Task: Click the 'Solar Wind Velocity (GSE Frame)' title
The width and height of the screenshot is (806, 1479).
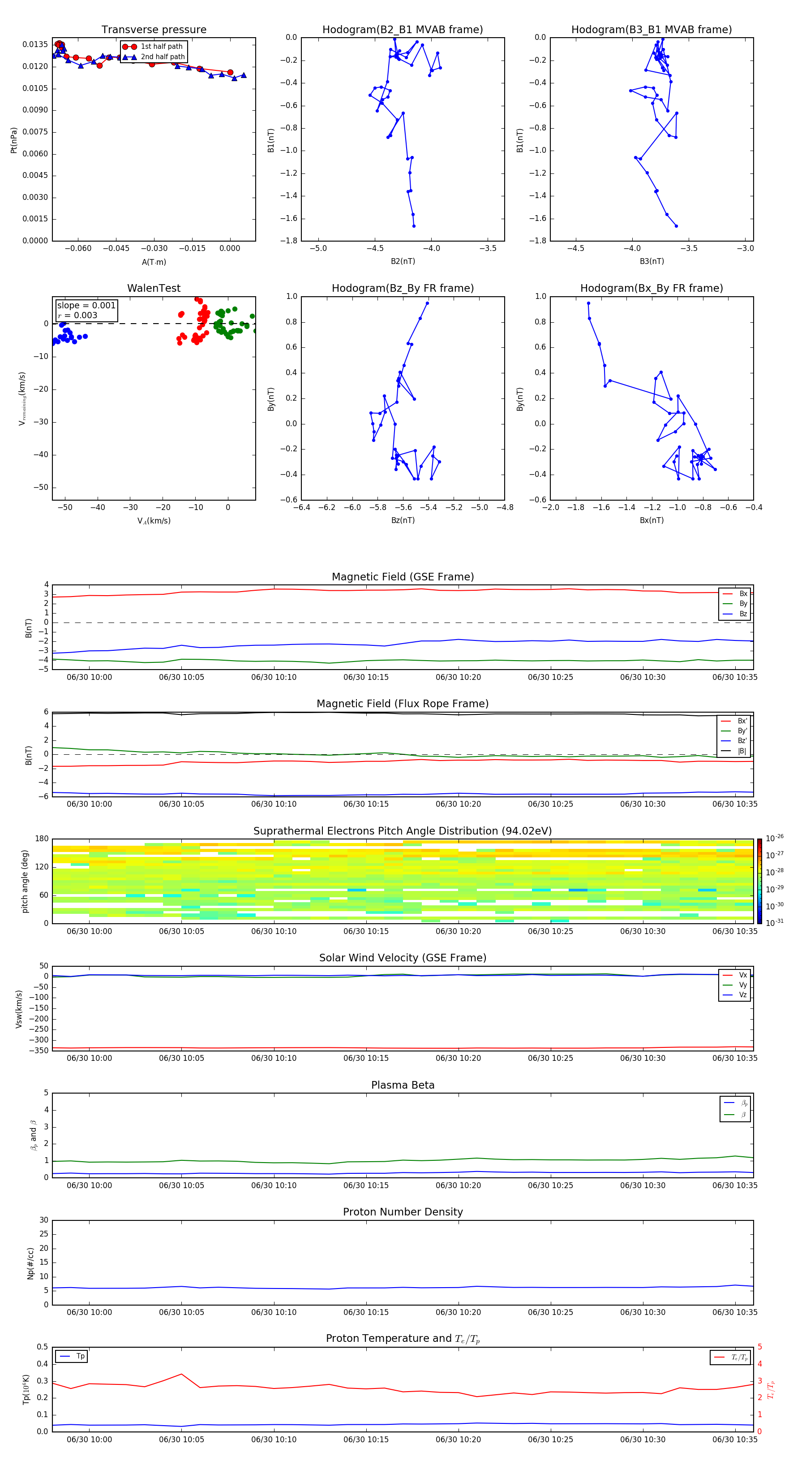Action: coord(403,958)
